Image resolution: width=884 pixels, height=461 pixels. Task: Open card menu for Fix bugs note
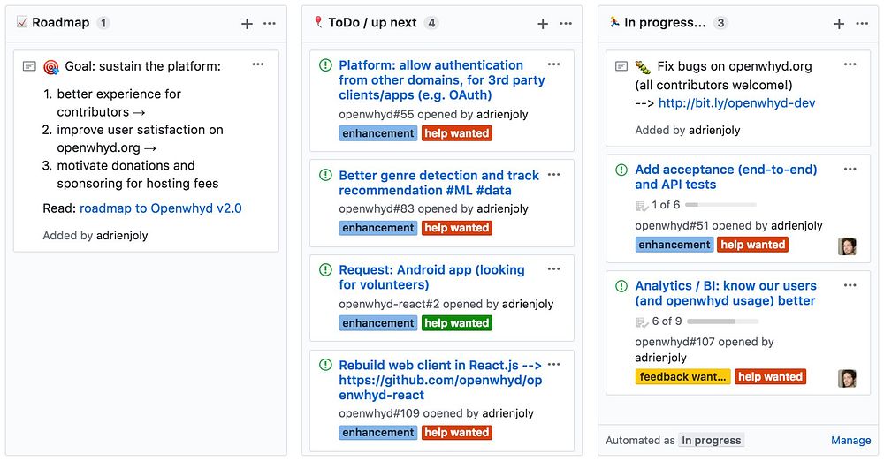(x=850, y=64)
